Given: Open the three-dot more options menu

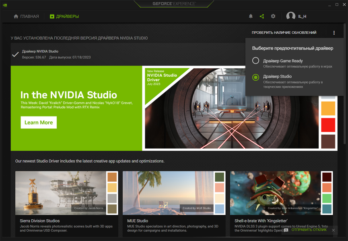Looking at the screenshot, I should 334,33.
